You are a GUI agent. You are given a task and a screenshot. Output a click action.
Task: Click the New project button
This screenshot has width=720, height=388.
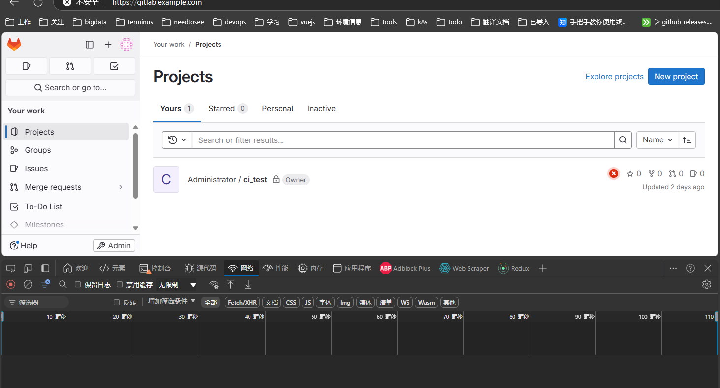[x=676, y=76]
